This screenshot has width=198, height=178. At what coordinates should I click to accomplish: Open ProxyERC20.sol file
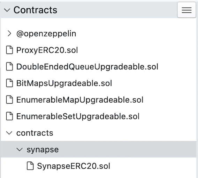point(47,50)
